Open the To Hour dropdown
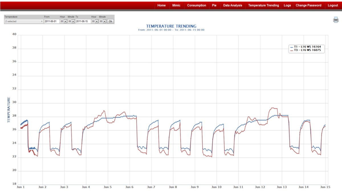This screenshot has height=191, width=342. [x=95, y=21]
